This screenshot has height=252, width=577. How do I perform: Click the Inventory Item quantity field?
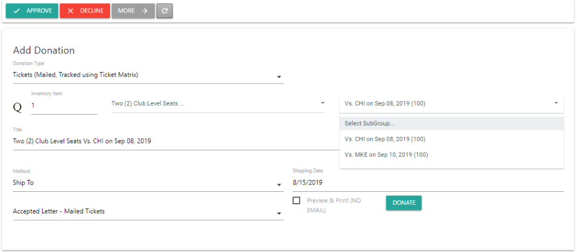(64, 106)
